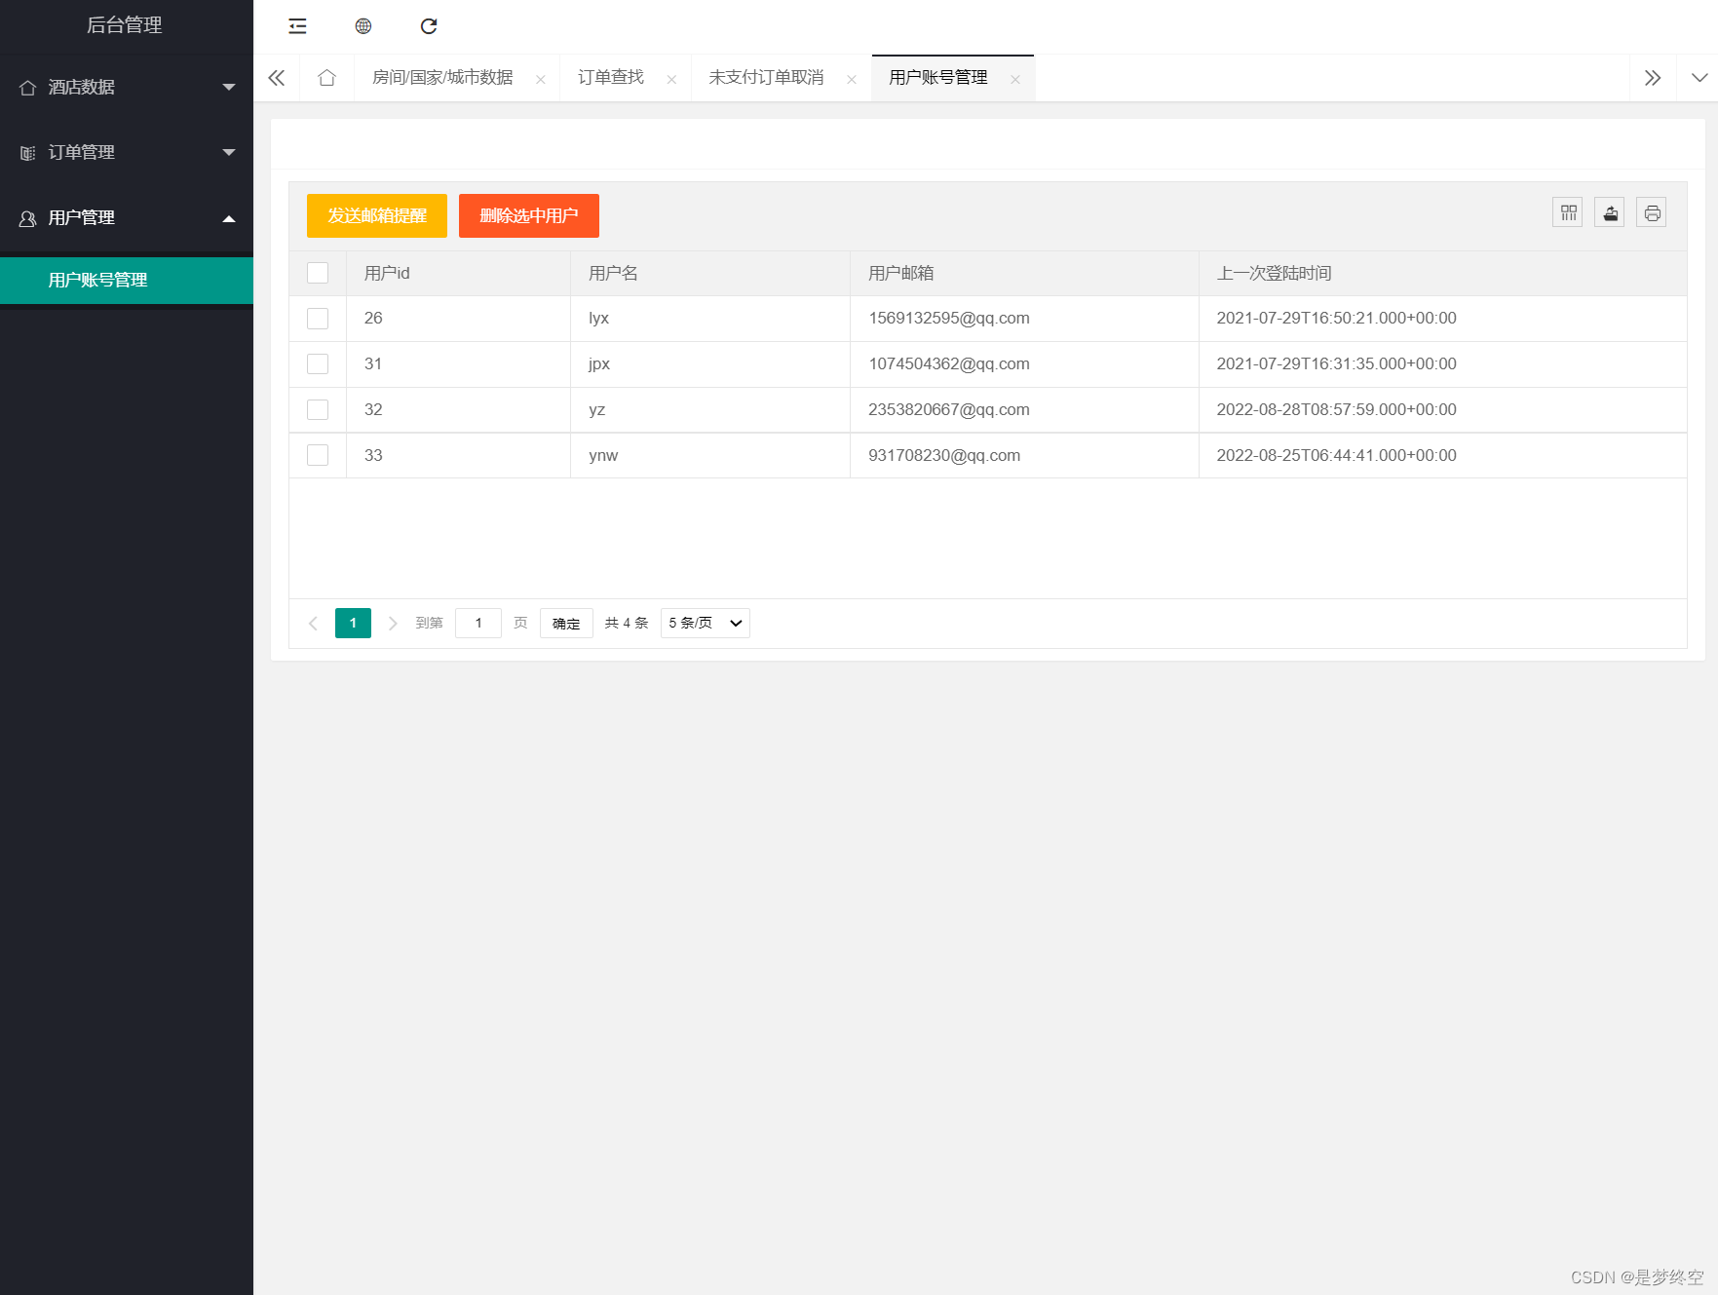Check the row for user id 33
Screen dimensions: 1718x1295
pos(318,455)
